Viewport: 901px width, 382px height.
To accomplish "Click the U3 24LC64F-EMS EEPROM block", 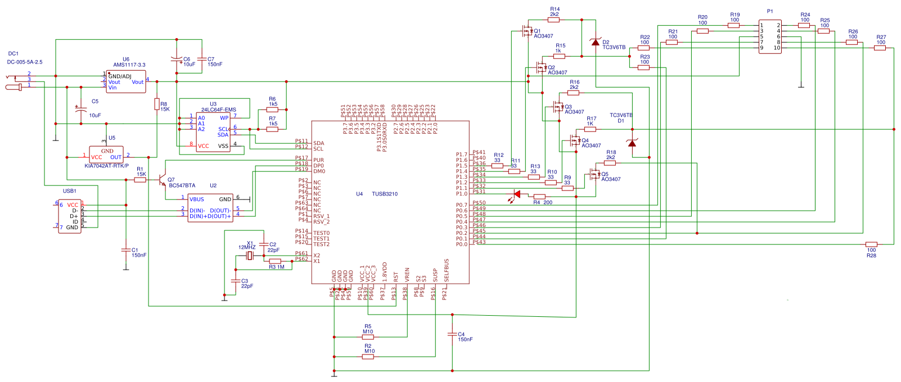I will 213,131.
